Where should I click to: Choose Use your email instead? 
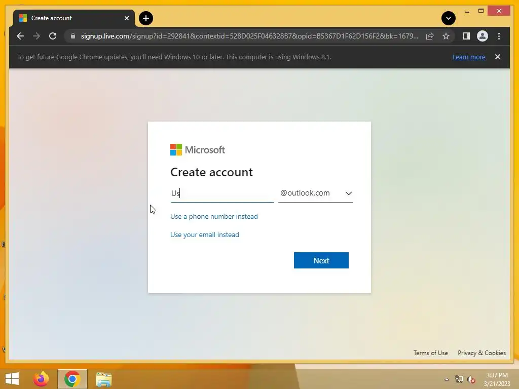click(x=205, y=235)
